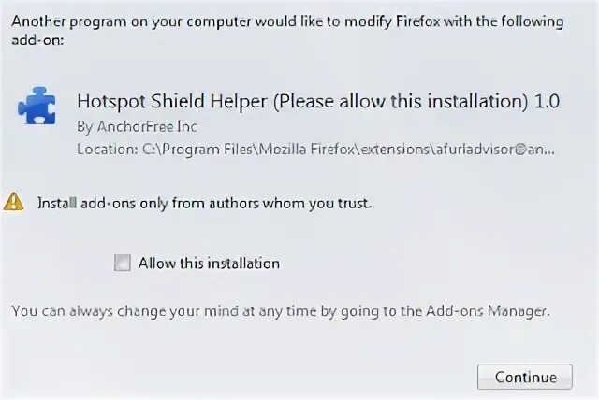Click the "Allow this installation" label text
The height and width of the screenshot is (400, 599).
click(209, 264)
